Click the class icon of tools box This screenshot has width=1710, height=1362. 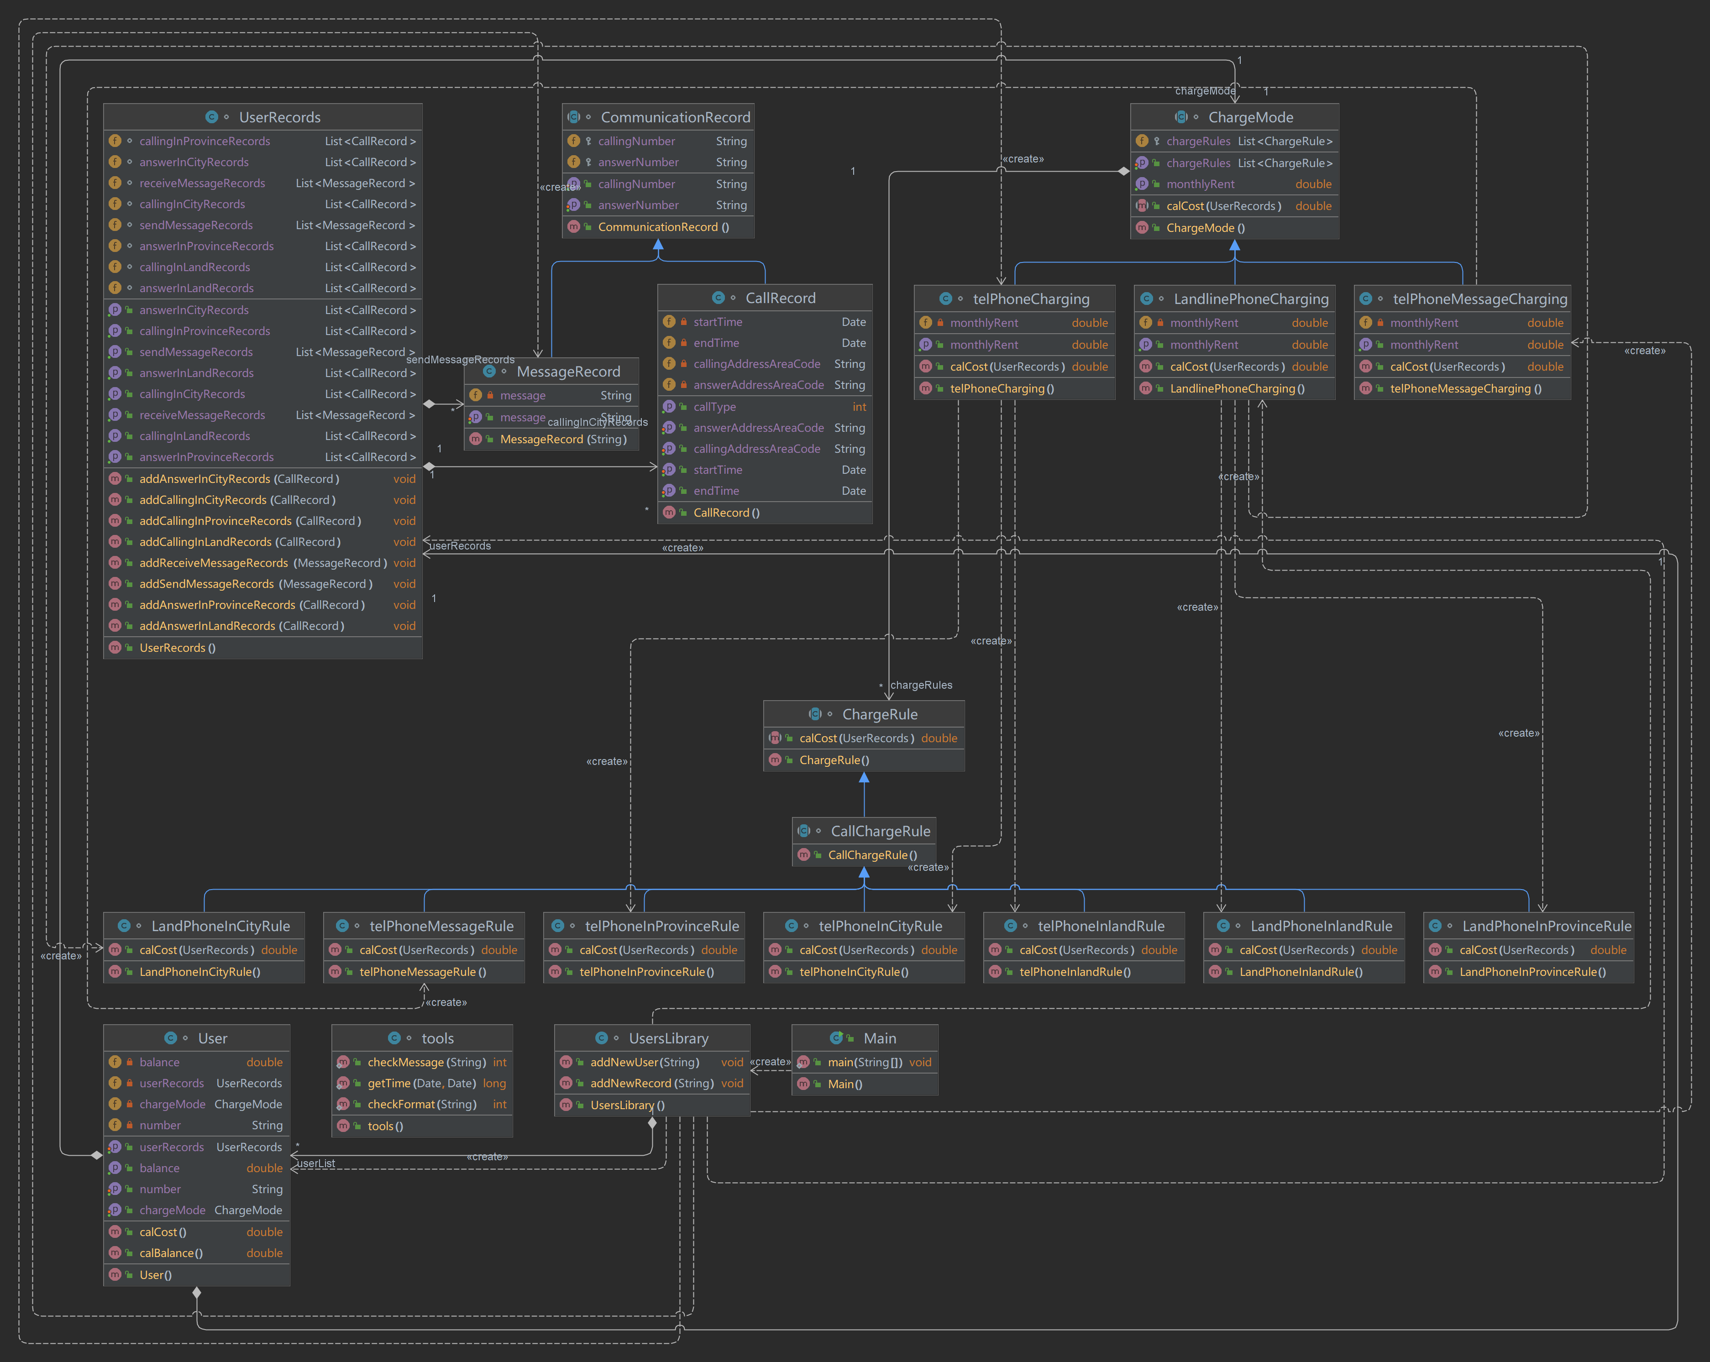pyautogui.click(x=394, y=1037)
